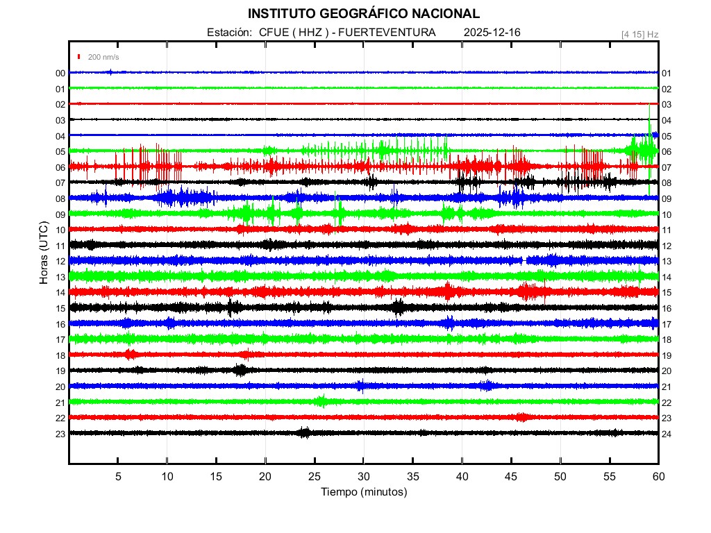Click the right-axis hour label 01
The width and height of the screenshot is (711, 533).
tap(666, 74)
